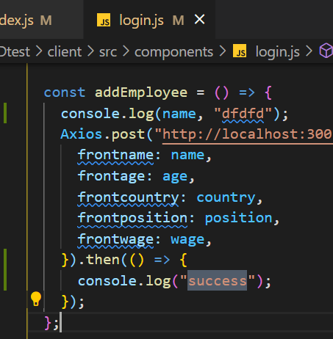Click the green gutter change marker by .then line
333x339 pixels.
pyautogui.click(x=5, y=269)
